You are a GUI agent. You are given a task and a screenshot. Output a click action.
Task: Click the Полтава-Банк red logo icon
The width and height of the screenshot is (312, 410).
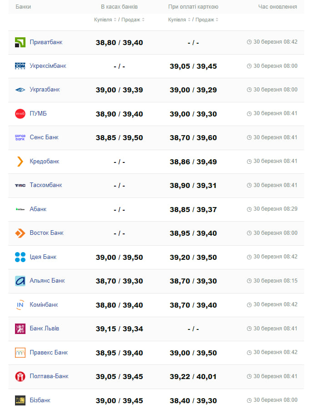(20, 376)
